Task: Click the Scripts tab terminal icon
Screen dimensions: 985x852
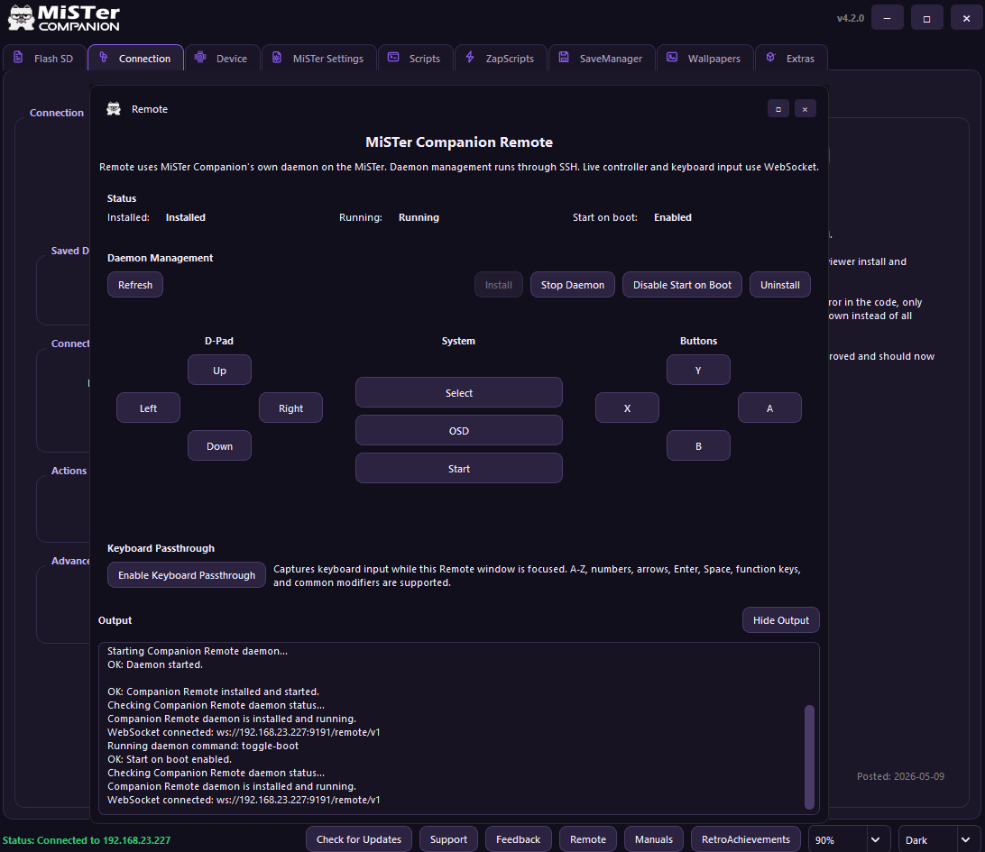Action: tap(393, 57)
